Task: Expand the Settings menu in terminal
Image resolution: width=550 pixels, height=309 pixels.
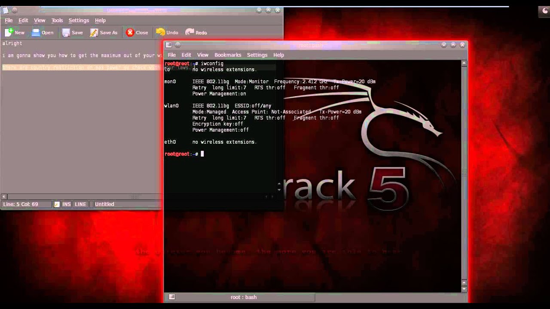Action: tap(257, 55)
